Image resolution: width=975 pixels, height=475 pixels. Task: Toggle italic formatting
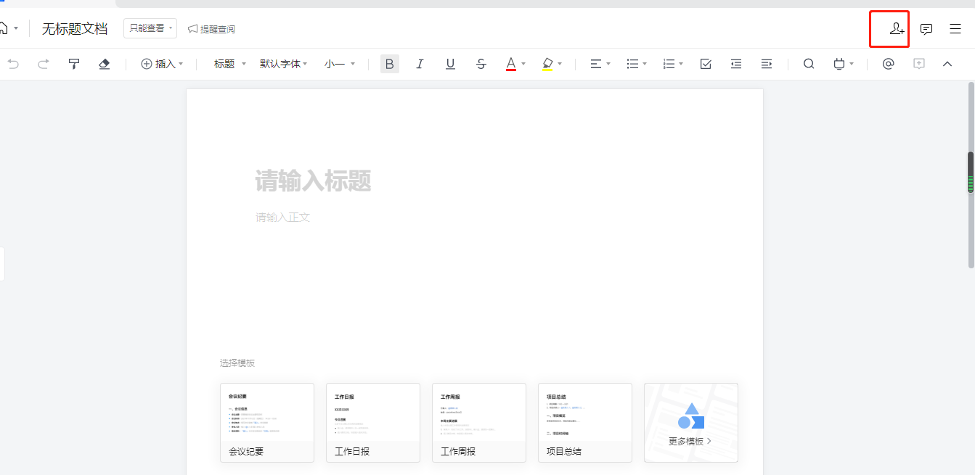click(420, 64)
